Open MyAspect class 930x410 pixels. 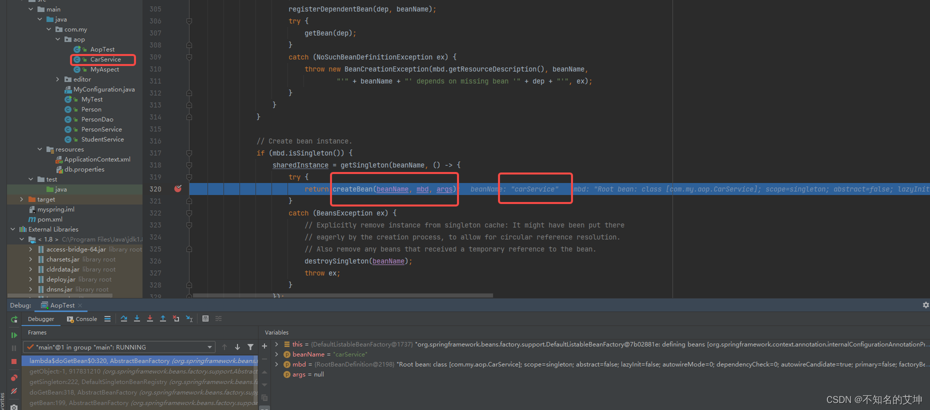[x=104, y=69]
